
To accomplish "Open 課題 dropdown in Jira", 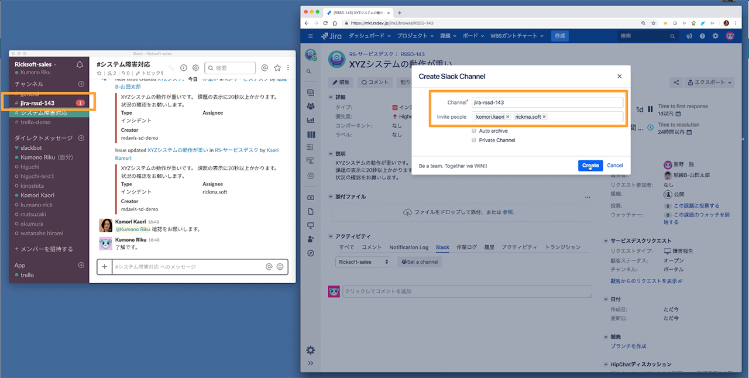I will [448, 36].
